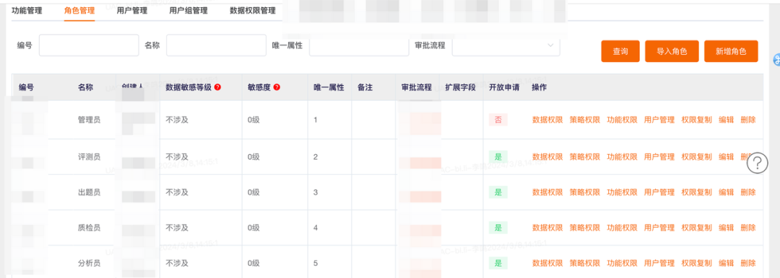Open 用户管理 for the 分析员 role
The height and width of the screenshot is (278, 780).
pyautogui.click(x=659, y=263)
